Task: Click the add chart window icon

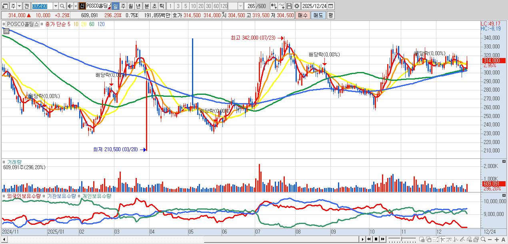Action: pyautogui.click(x=422, y=239)
